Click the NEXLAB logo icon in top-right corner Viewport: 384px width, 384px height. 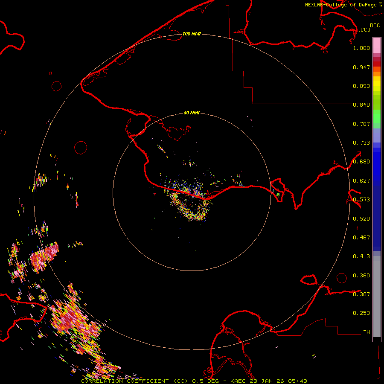click(x=380, y=5)
